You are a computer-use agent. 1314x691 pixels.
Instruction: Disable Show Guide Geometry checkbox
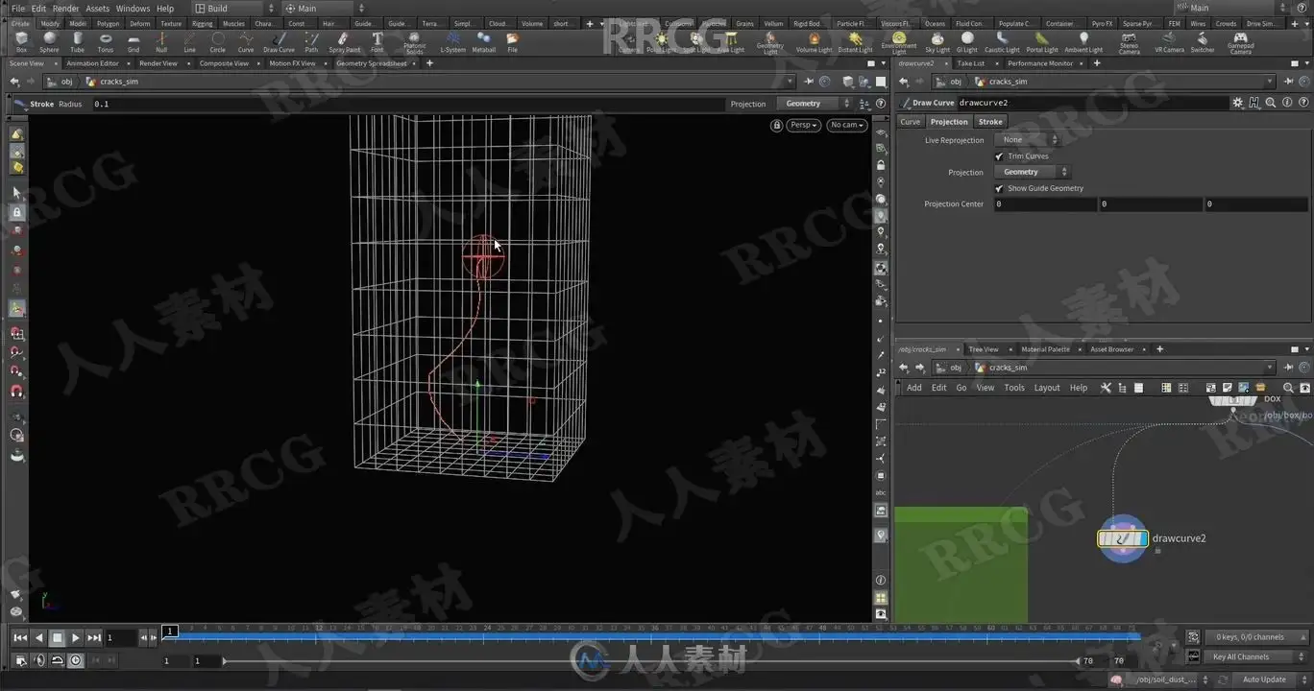tap(999, 189)
